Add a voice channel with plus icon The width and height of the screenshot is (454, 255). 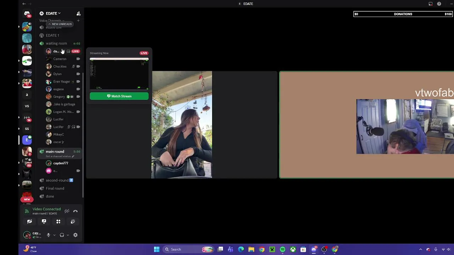click(78, 21)
